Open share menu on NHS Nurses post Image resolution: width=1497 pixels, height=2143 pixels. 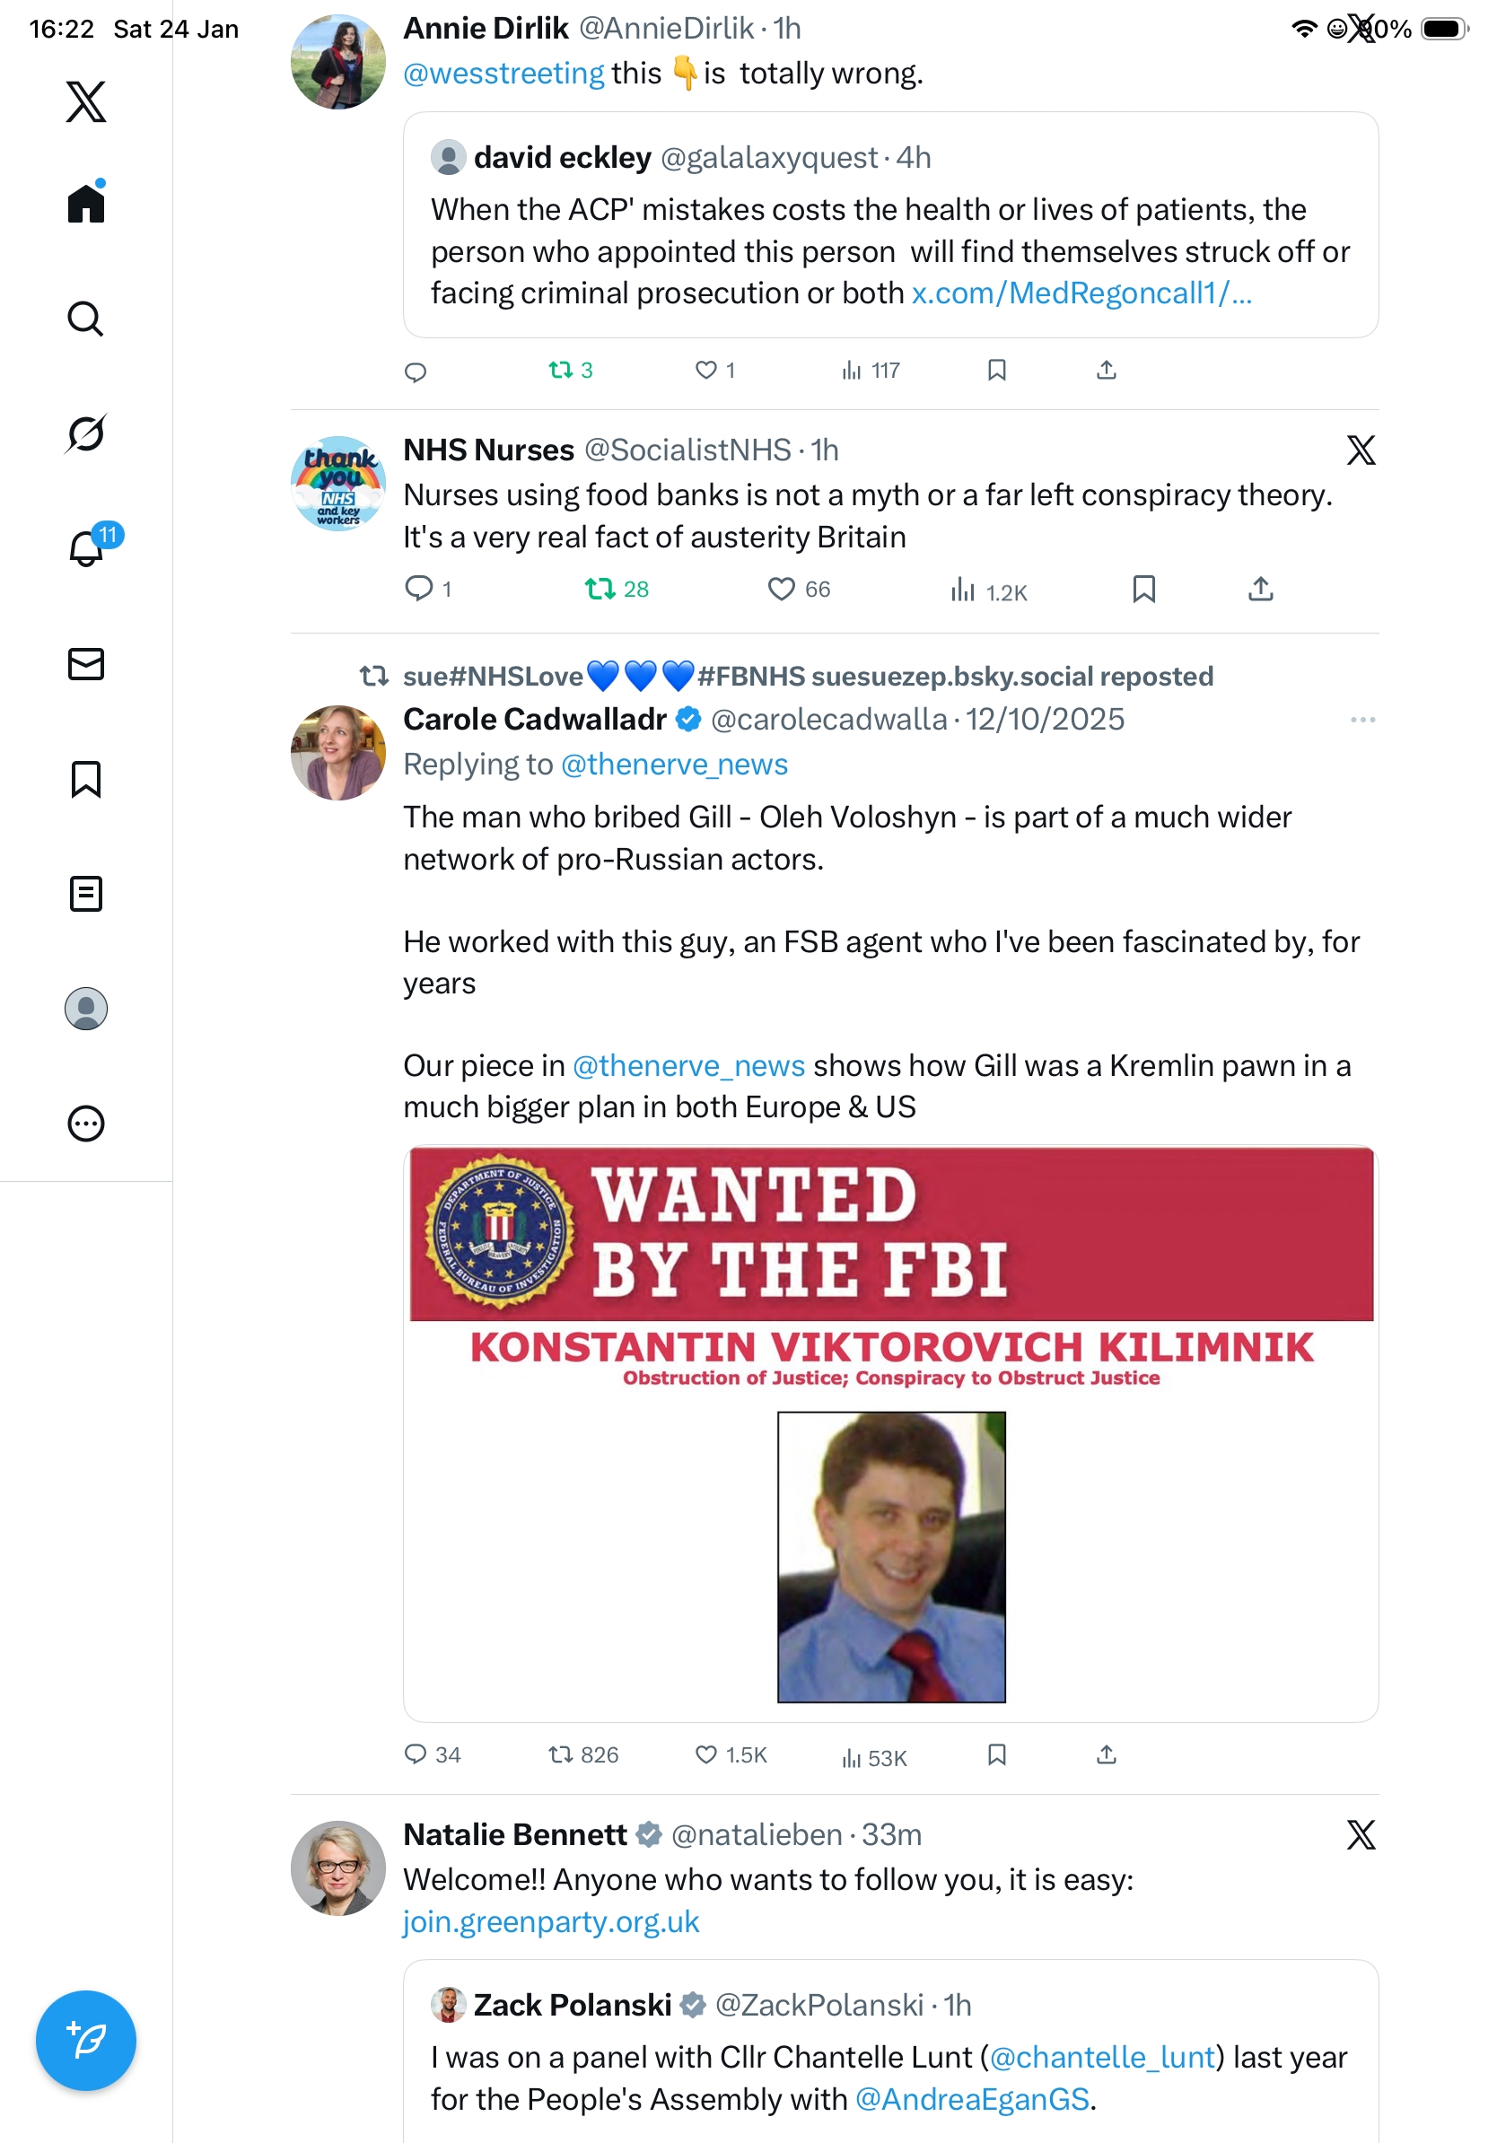1260,589
